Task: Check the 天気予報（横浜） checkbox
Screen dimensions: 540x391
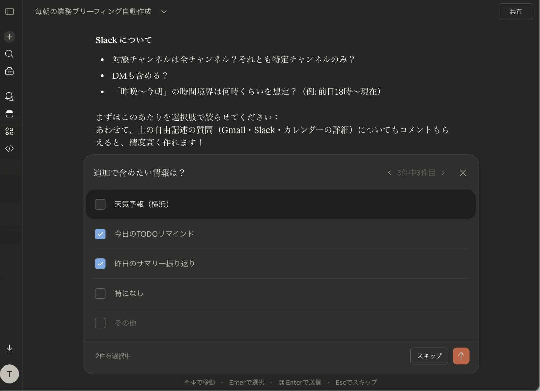Action: (x=100, y=204)
